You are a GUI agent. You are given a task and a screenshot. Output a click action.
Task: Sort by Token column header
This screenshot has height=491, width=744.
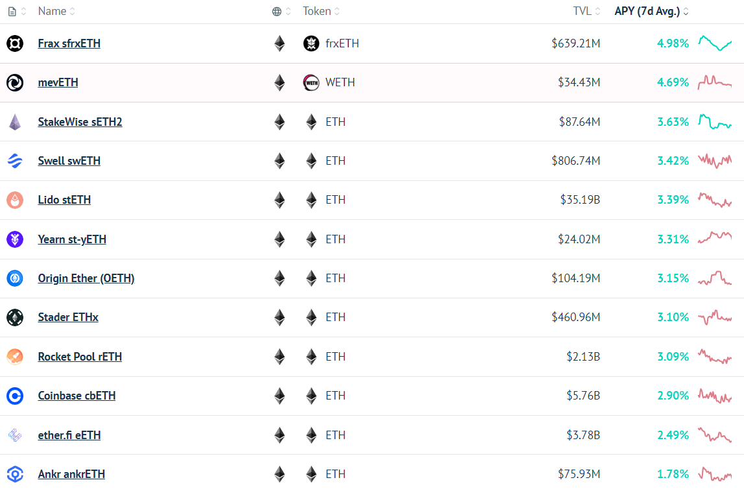(321, 12)
